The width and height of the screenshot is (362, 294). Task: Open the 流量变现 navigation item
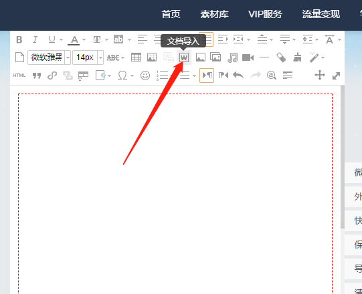(321, 14)
